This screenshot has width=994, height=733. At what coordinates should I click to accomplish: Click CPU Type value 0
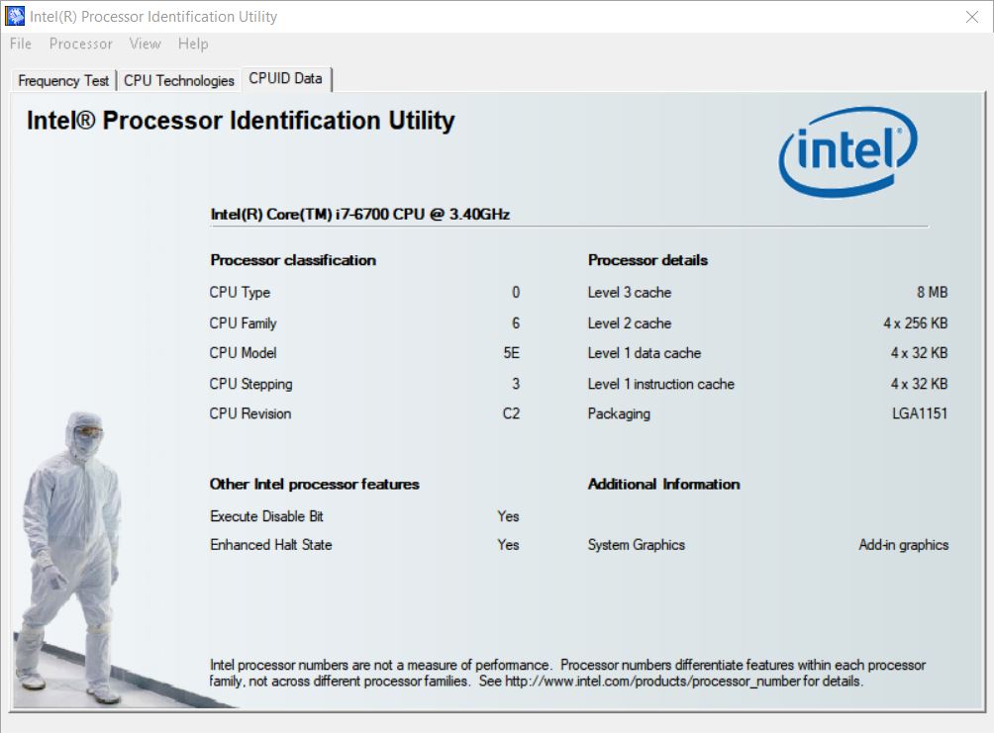(x=516, y=292)
